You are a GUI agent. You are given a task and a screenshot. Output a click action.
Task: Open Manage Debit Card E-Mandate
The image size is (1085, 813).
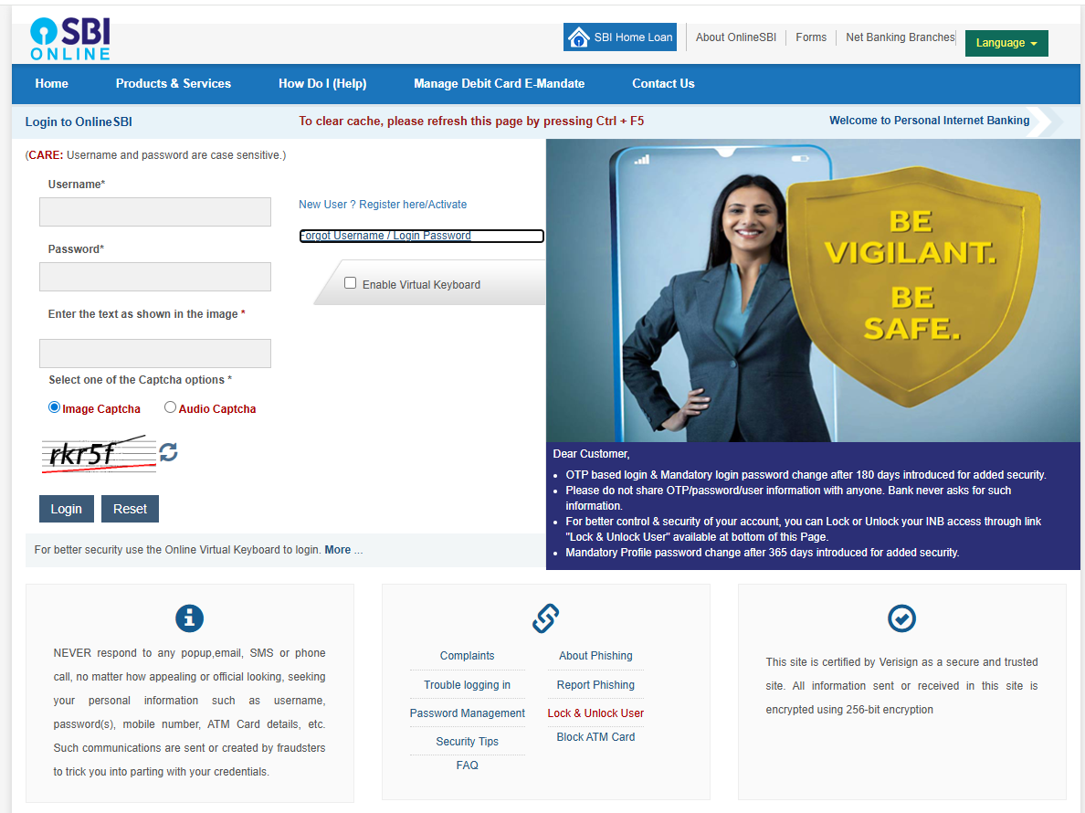click(499, 83)
